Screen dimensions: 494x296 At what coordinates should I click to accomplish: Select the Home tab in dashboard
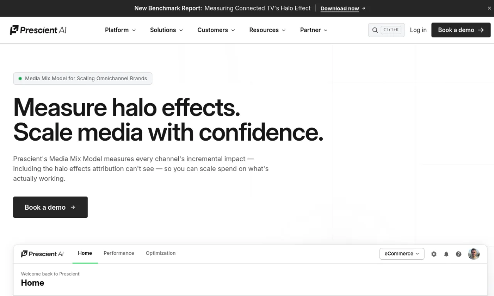coord(85,253)
